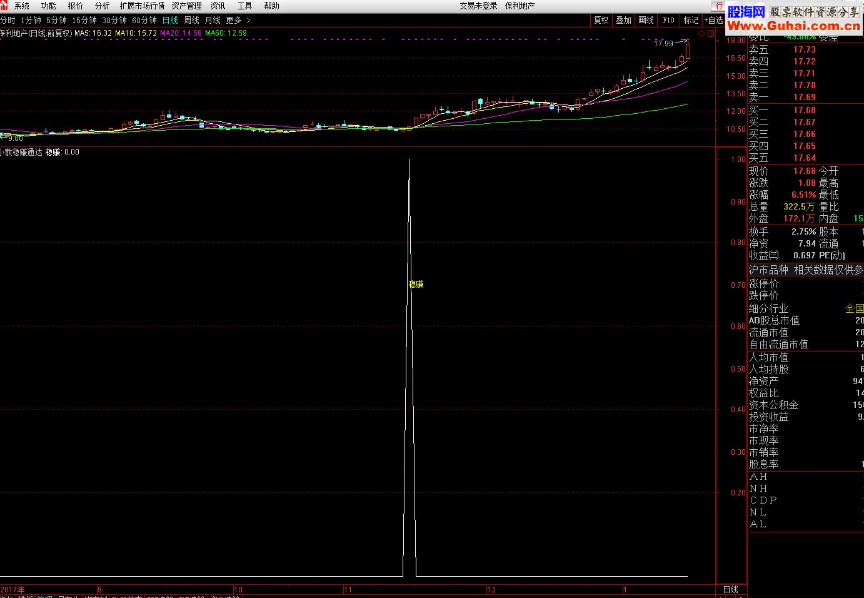Open F10 company info

click(x=668, y=21)
